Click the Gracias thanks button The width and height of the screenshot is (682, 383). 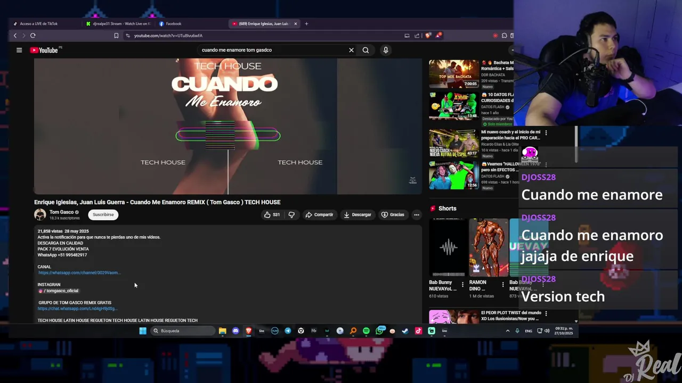(393, 214)
